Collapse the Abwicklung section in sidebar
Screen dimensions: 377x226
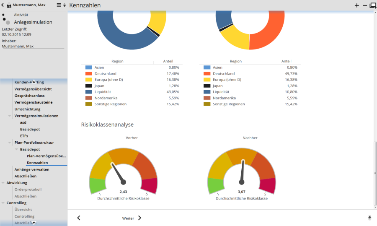click(3, 183)
